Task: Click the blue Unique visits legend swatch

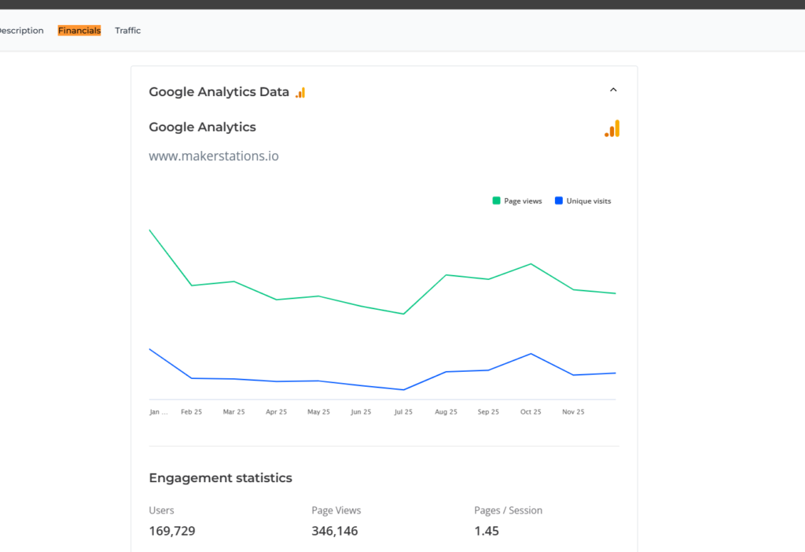Action: [559, 201]
